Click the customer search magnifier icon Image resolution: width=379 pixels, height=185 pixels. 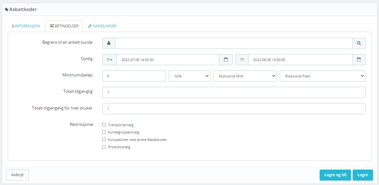point(359,43)
